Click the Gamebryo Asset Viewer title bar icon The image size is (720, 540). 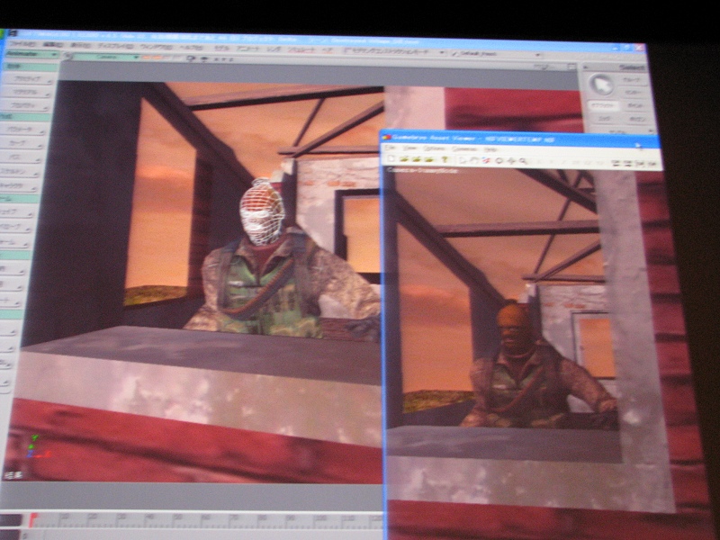coord(386,137)
